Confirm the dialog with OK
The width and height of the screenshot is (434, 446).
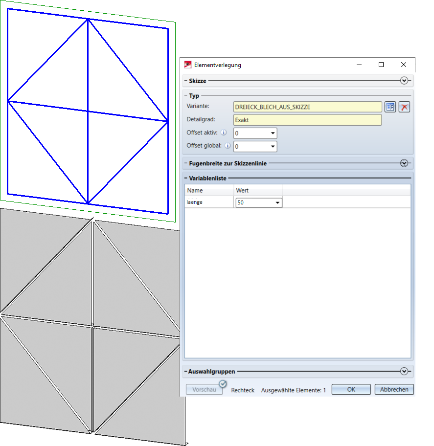pyautogui.click(x=351, y=390)
